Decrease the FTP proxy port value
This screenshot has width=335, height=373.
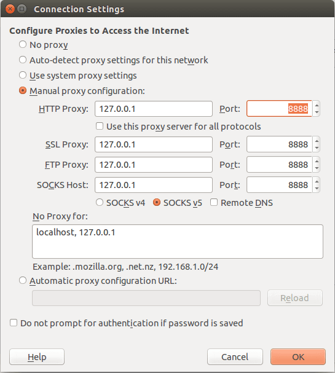[317, 168]
